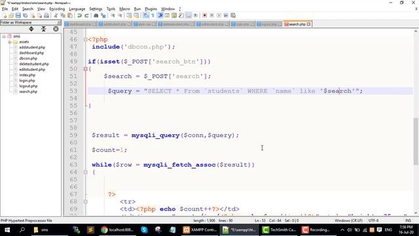The width and height of the screenshot is (419, 236).
Task: Click the Print toolbar icon
Action: click(46, 16)
